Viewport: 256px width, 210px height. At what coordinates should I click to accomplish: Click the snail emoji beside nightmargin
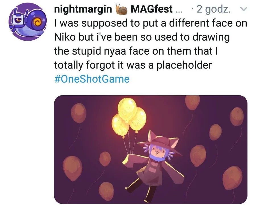(122, 9)
